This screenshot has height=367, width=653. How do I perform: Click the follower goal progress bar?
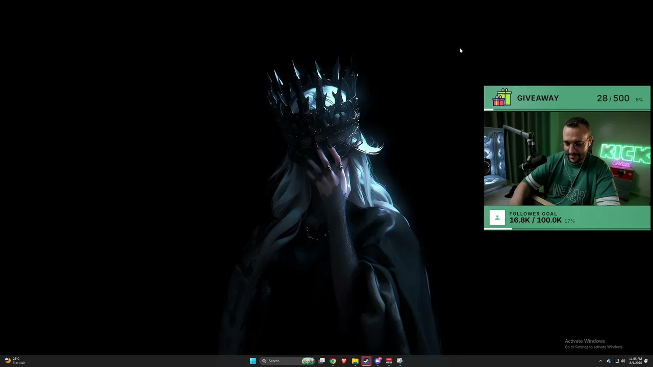[x=567, y=229]
